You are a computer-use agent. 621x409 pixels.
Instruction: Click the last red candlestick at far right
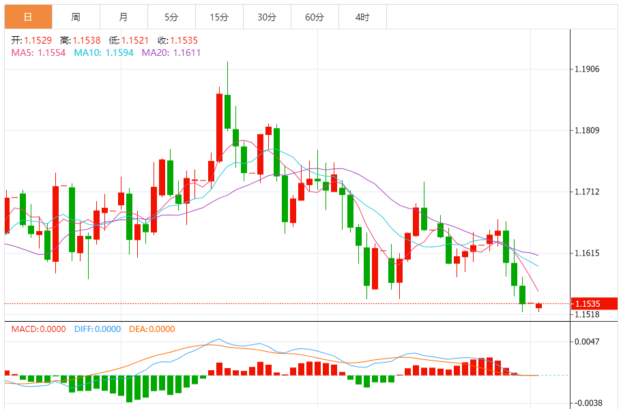click(538, 306)
